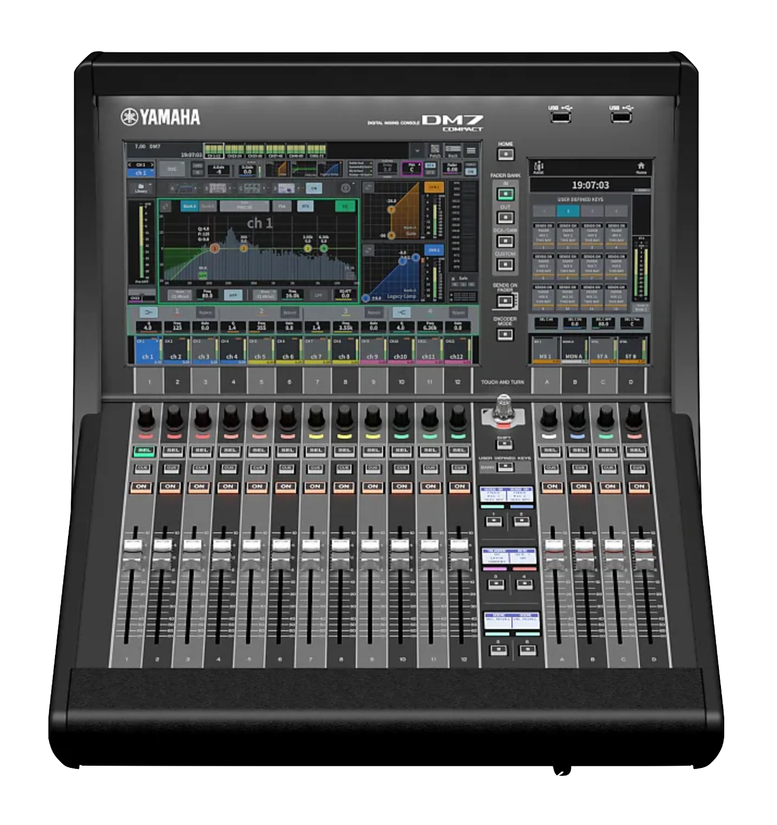Screen dimensions: 777x825
Task: Select EQ band 4 node on graph
Action: (324, 248)
